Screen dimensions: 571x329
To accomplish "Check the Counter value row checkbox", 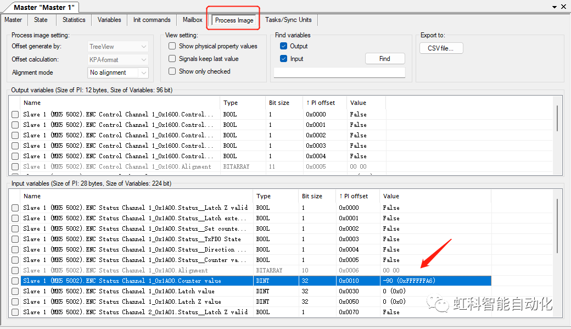I will (x=15, y=281).
